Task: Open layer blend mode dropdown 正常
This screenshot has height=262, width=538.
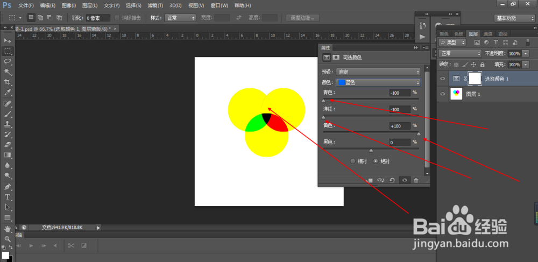Action: click(x=460, y=53)
